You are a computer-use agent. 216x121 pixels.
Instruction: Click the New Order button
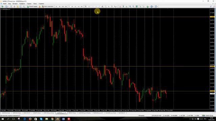(x=32, y=6)
